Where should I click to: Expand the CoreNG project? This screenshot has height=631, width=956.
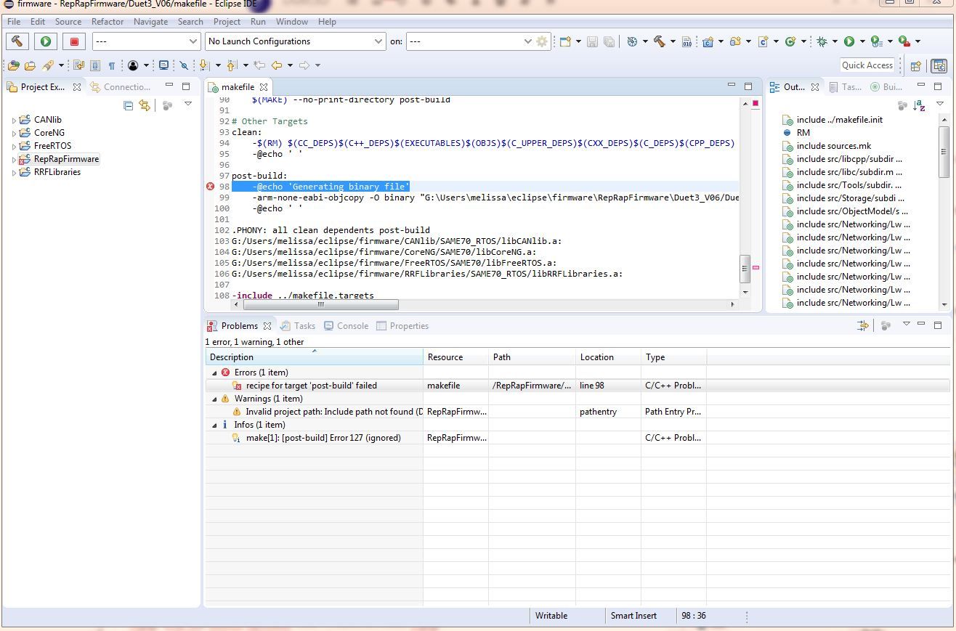(14, 134)
